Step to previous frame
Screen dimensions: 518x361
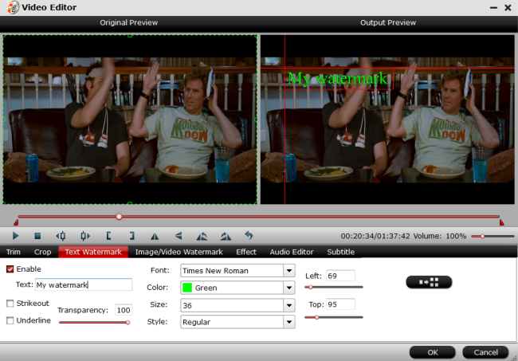(x=61, y=236)
